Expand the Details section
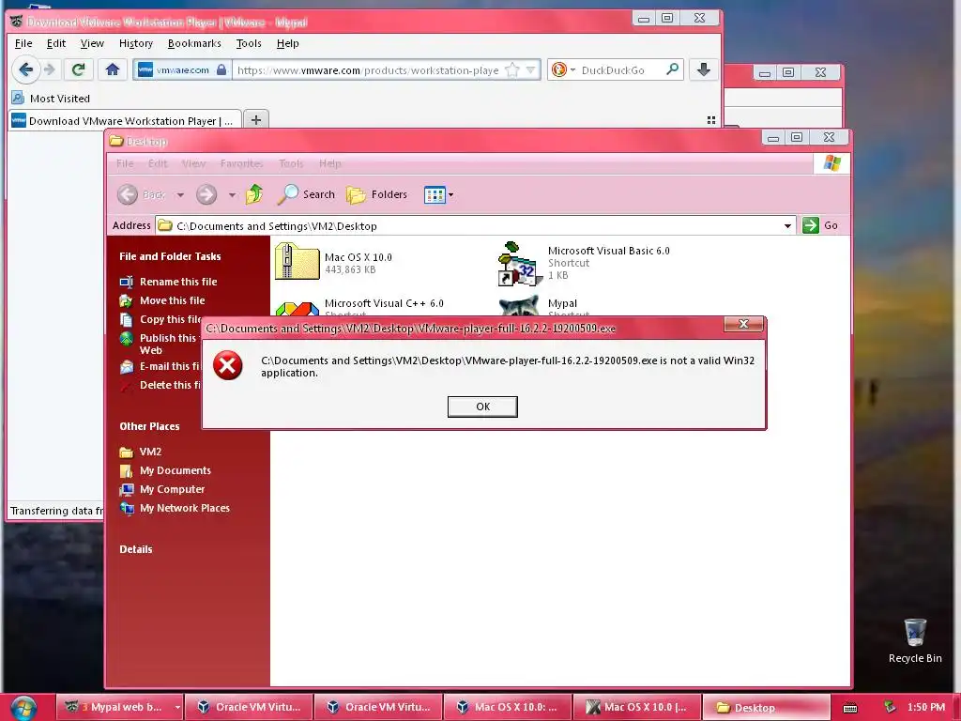Screen dimensions: 961x721 136,549
